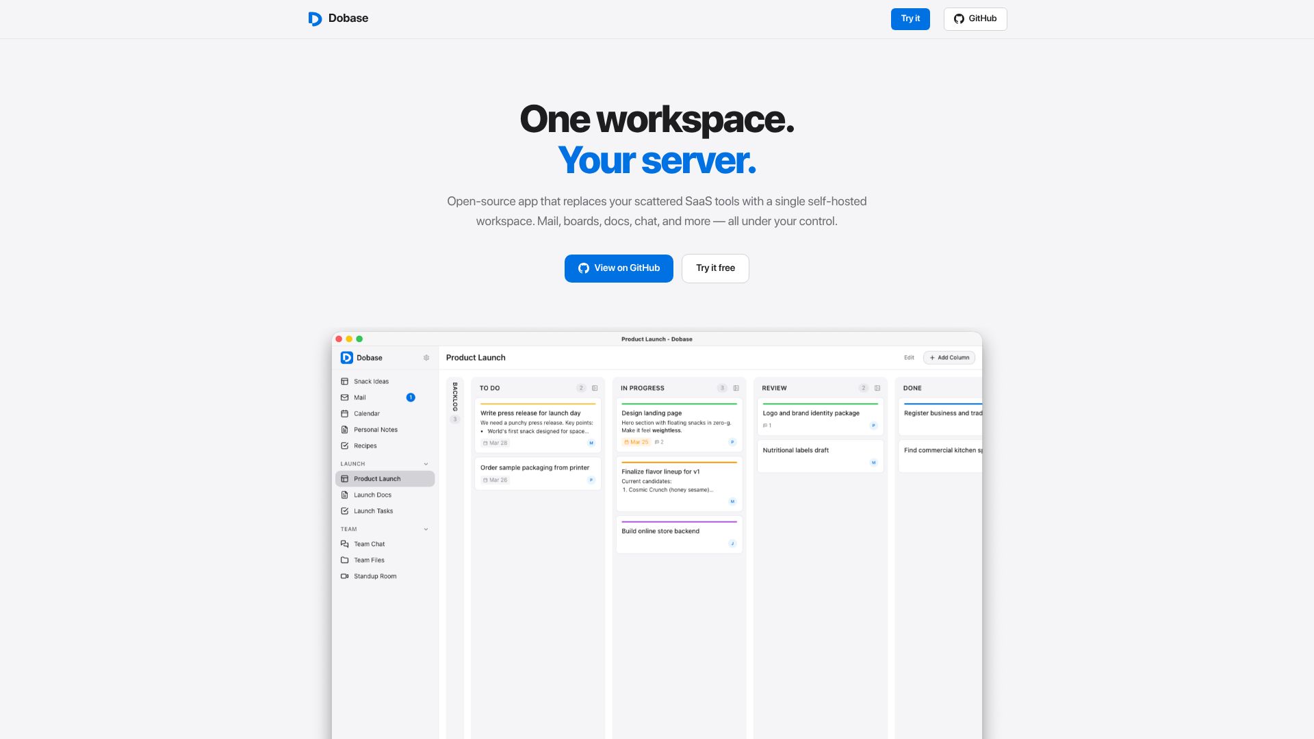Screen dimensions: 1314x739
Task: Click the Calendar icon in the sidebar
Action: coord(345,413)
